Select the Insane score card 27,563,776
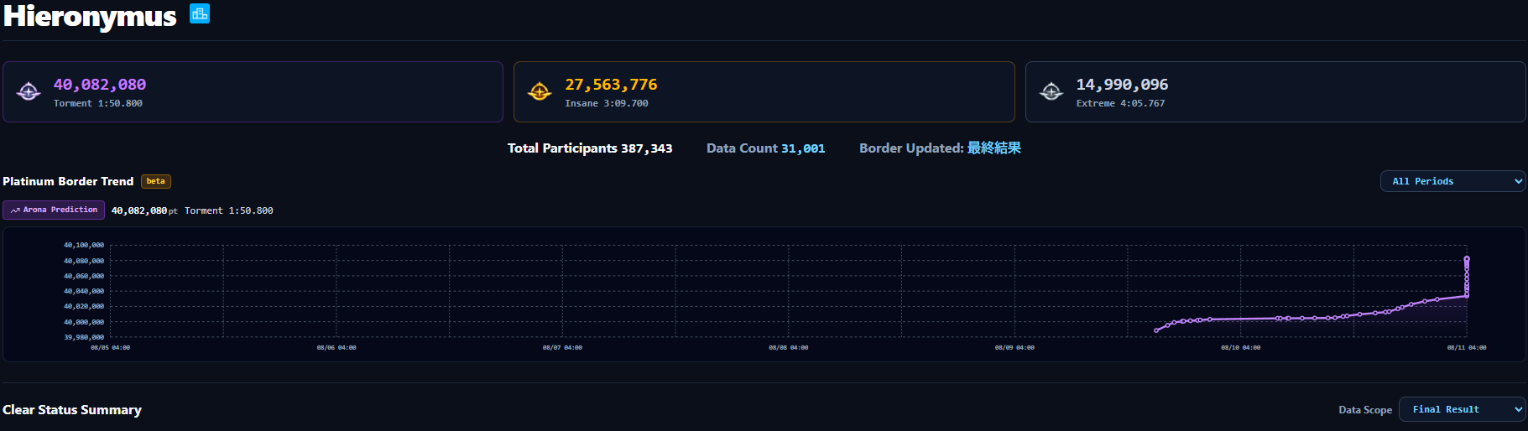 click(x=764, y=91)
